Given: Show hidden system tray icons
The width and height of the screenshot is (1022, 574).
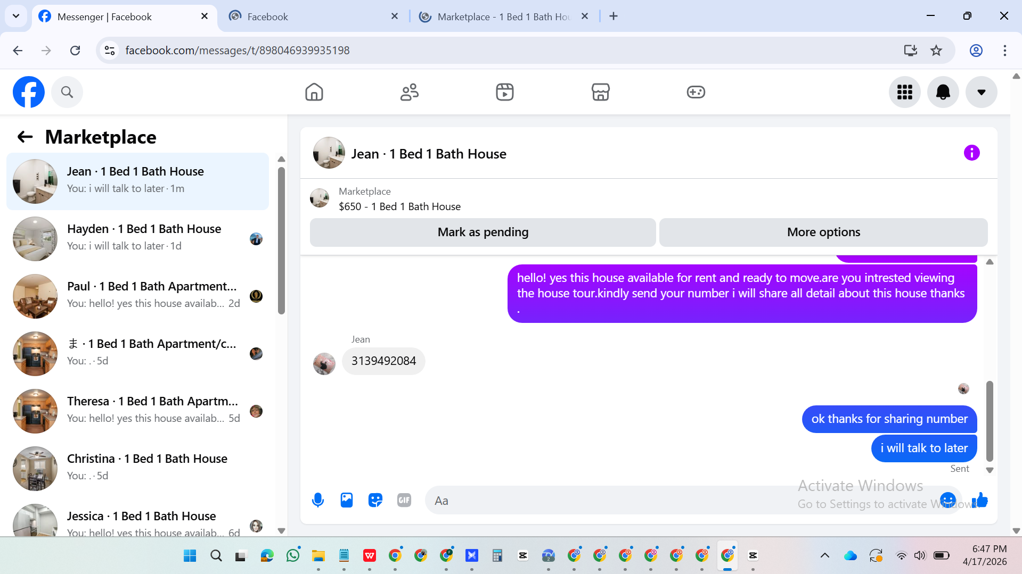Looking at the screenshot, I should pos(825,556).
